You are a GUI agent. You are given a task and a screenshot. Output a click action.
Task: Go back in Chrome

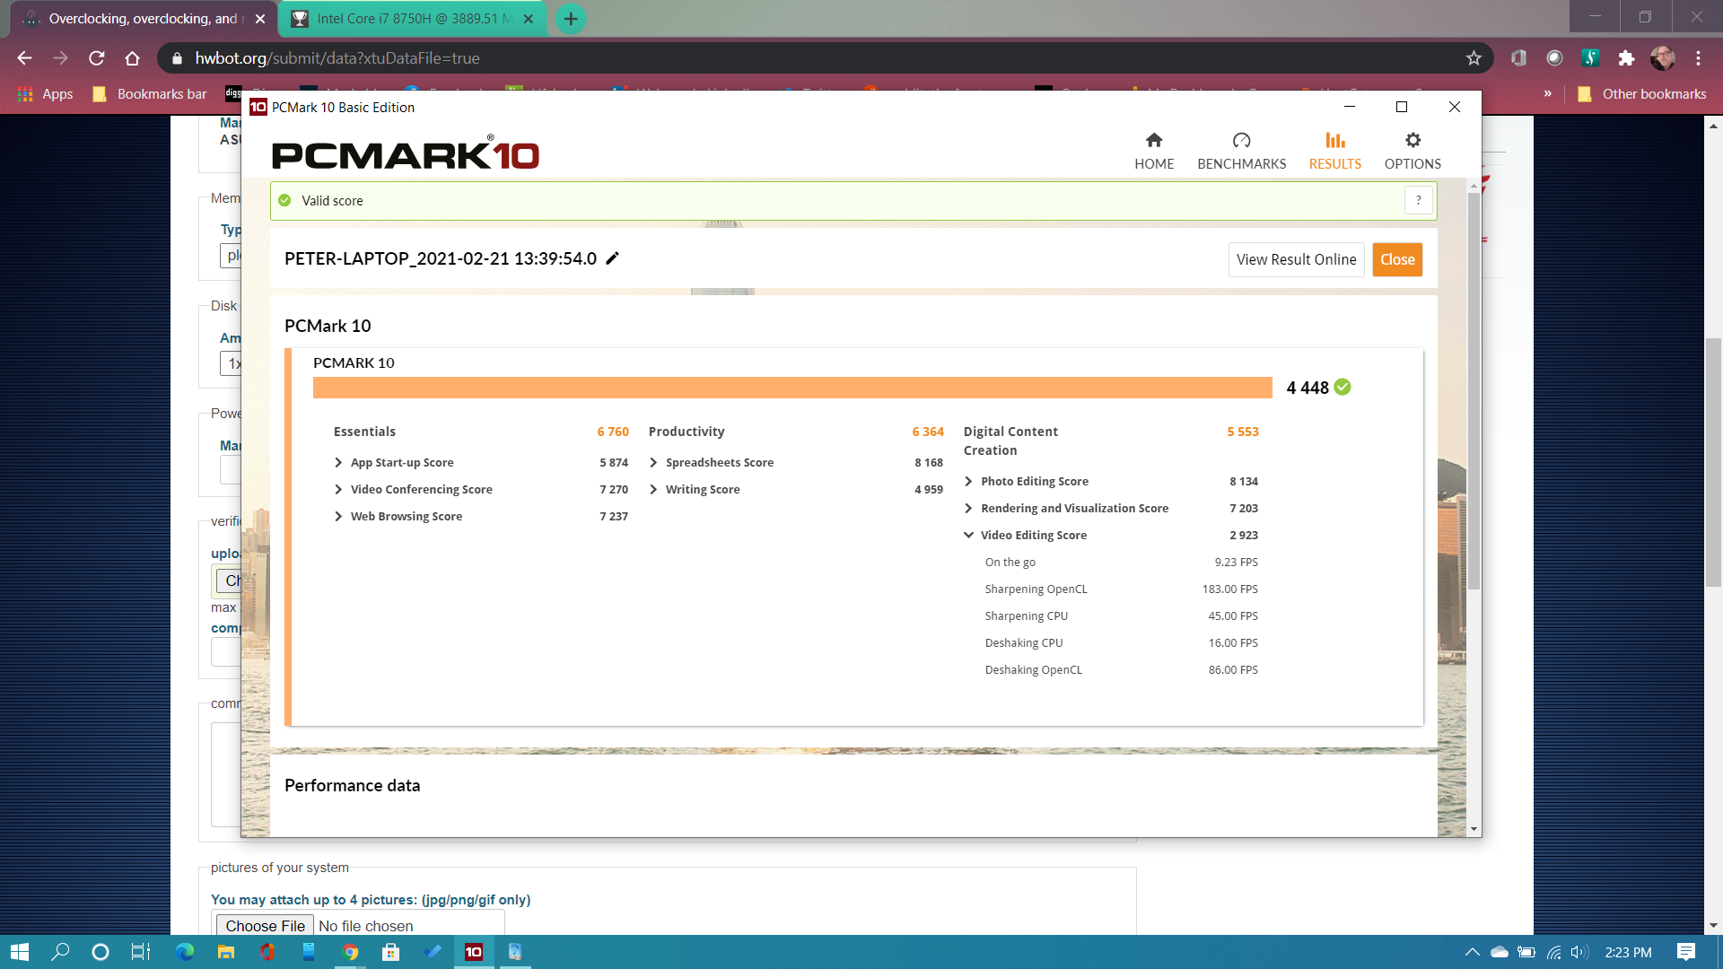coord(24,58)
